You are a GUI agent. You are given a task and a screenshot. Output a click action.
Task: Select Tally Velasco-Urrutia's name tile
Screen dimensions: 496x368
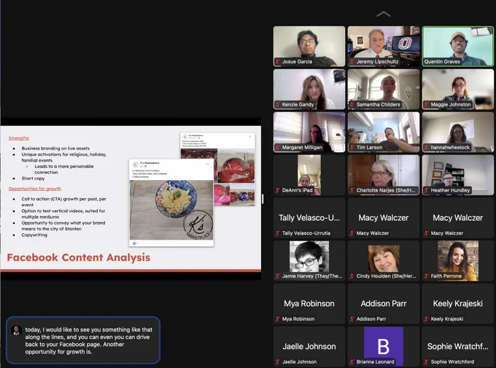coord(309,218)
